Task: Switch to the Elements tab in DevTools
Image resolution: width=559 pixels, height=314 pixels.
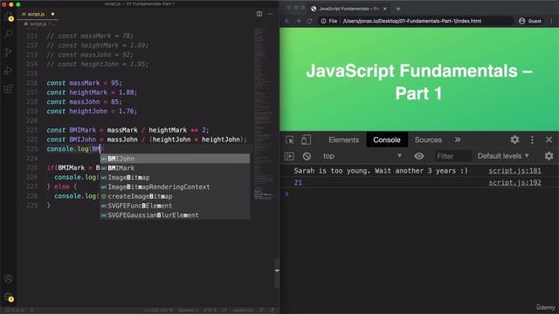Action: tap(343, 140)
